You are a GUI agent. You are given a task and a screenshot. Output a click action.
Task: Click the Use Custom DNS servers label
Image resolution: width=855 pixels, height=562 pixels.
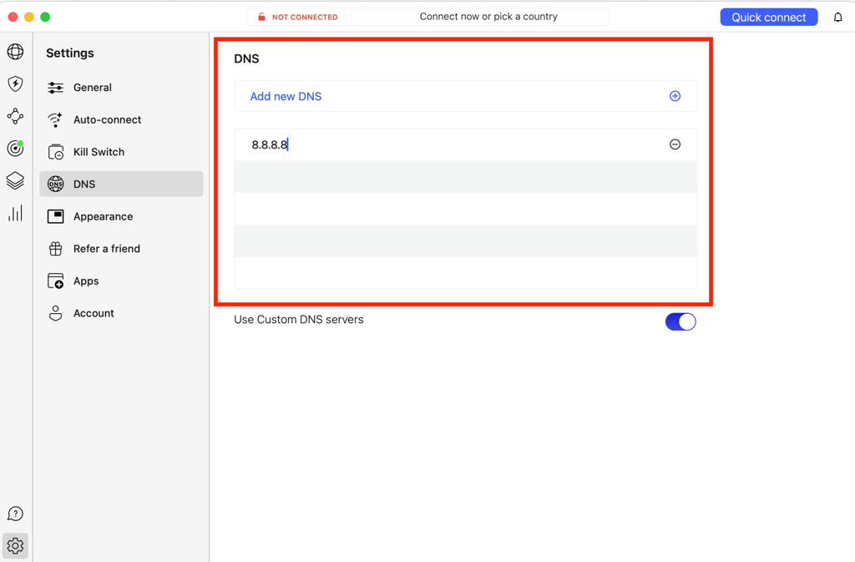point(299,320)
